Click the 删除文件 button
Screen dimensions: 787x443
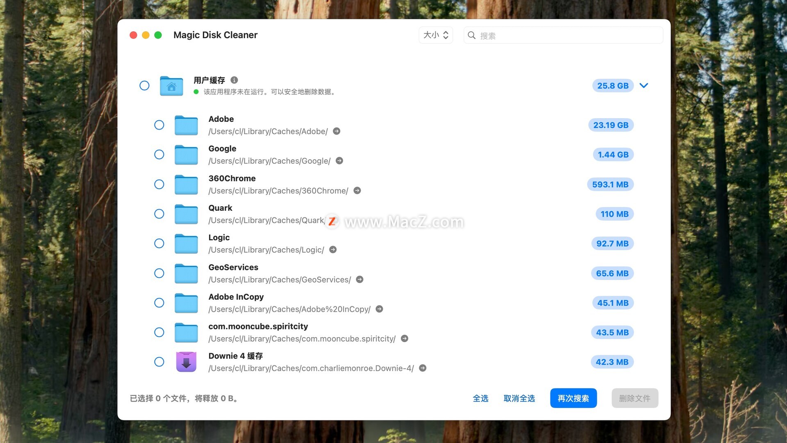click(x=635, y=398)
